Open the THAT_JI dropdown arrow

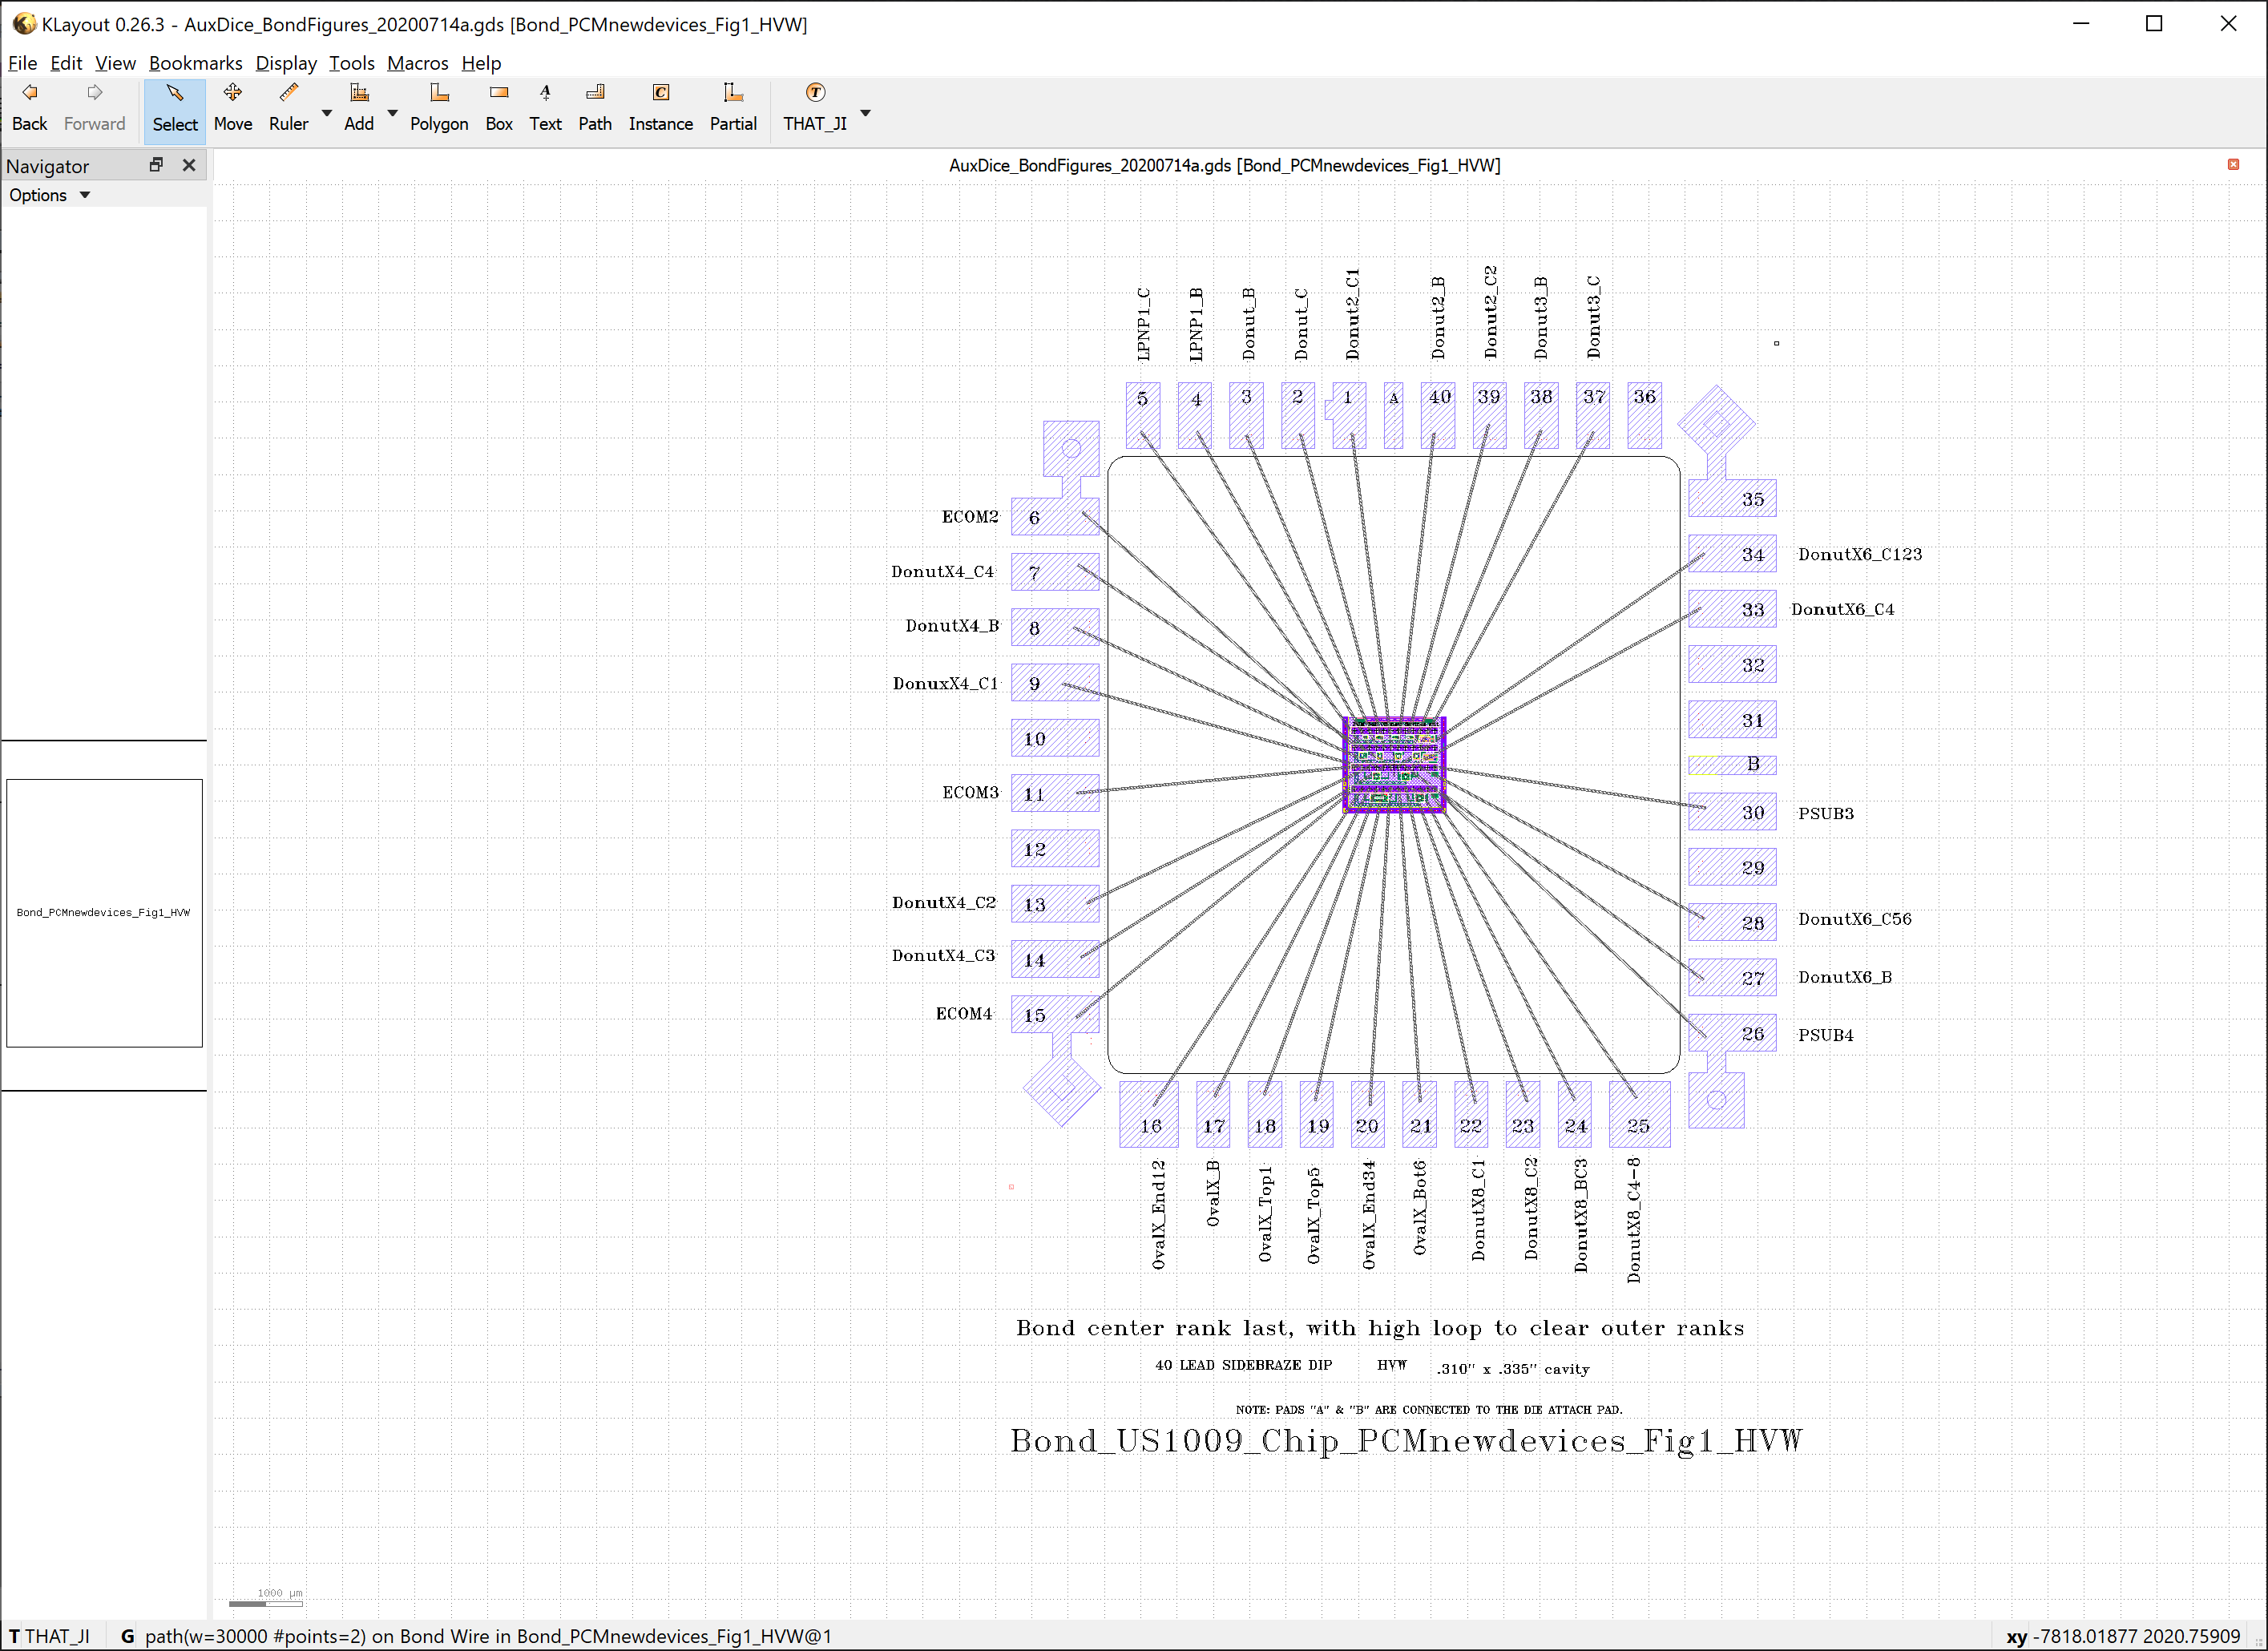coord(865,113)
